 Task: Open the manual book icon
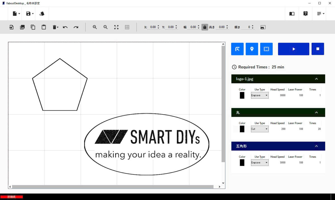pyautogui.click(x=292, y=14)
